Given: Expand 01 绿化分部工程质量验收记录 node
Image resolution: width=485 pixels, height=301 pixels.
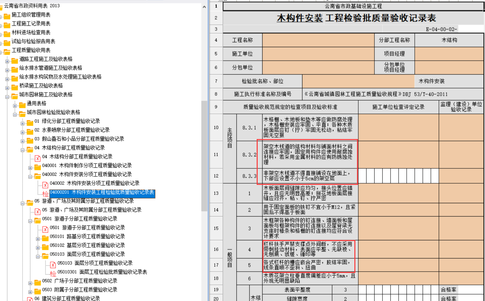Looking at the screenshot, I should [23, 123].
